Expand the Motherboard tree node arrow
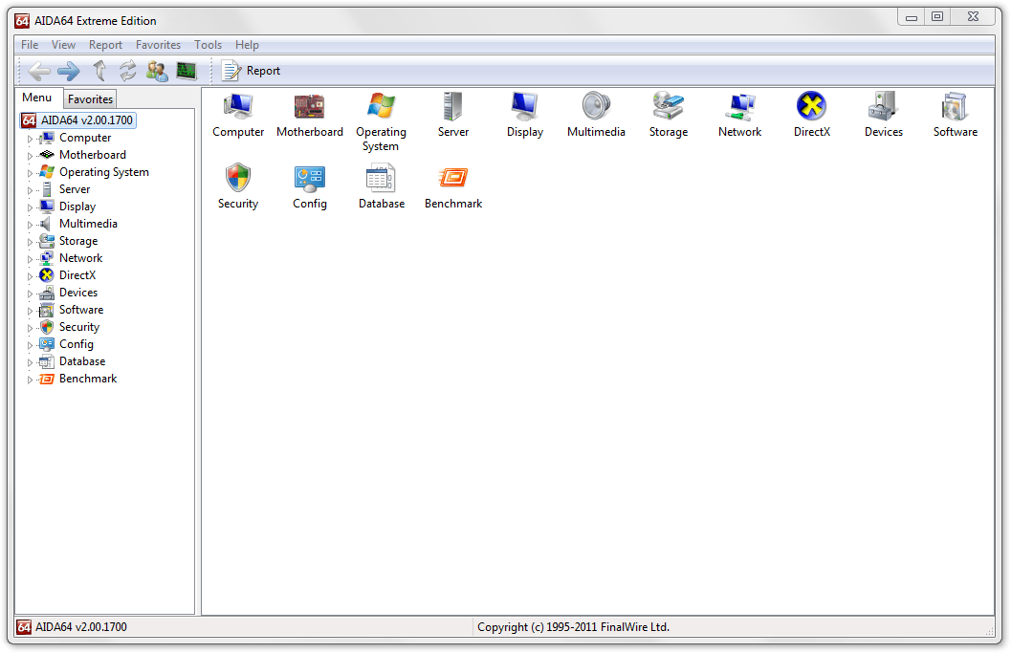This screenshot has width=1011, height=653. [x=30, y=156]
